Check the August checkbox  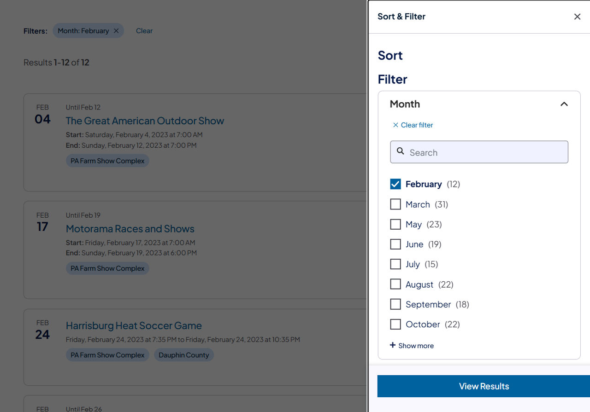pos(395,284)
